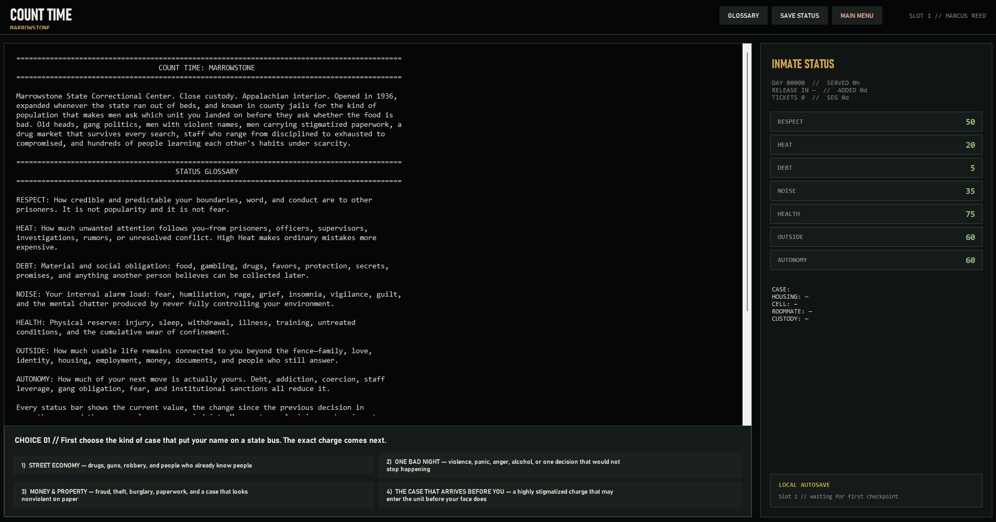Click the Inmate Status heading
The width and height of the screenshot is (996, 522).
point(803,64)
